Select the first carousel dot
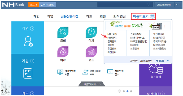 point(124,91)
